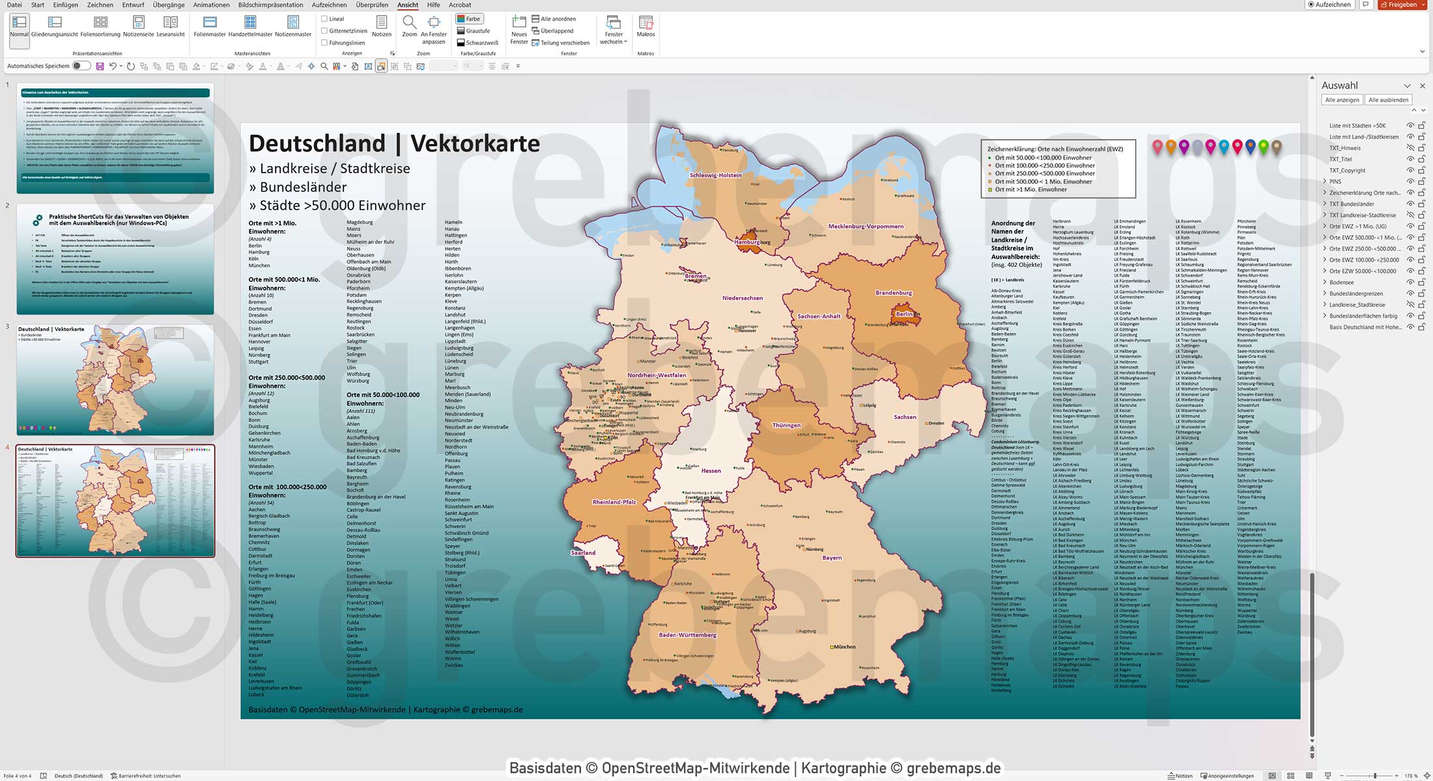
Task: Enable the Lineal checkbox
Action: pos(324,18)
